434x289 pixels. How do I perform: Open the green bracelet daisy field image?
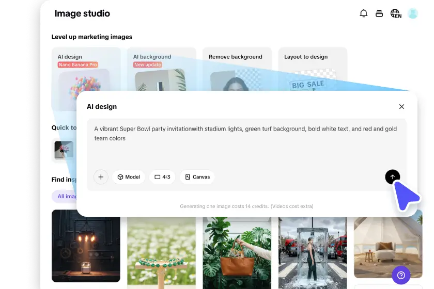pos(161,252)
